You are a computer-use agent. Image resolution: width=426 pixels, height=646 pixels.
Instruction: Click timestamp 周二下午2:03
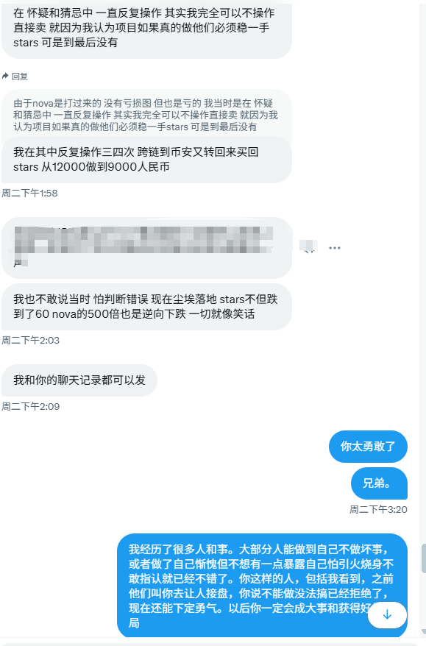tap(30, 341)
